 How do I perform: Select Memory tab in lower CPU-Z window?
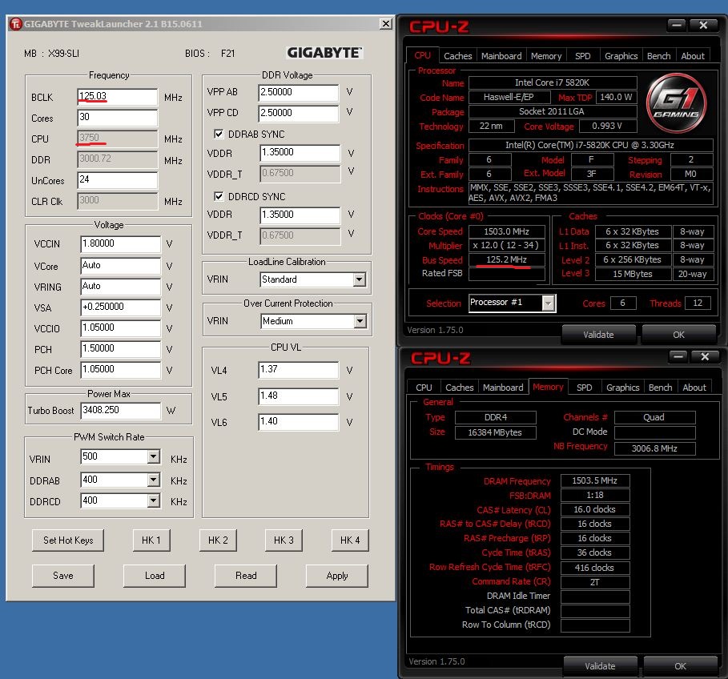(548, 387)
